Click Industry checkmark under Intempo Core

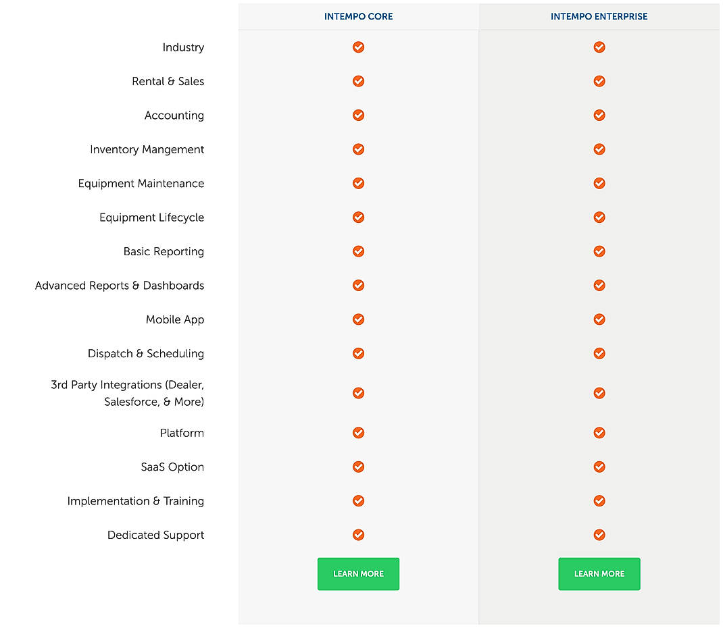point(359,47)
